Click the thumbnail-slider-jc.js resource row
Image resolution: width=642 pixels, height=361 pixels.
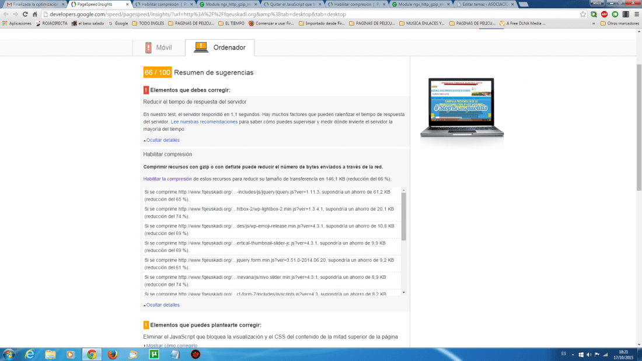click(272, 247)
